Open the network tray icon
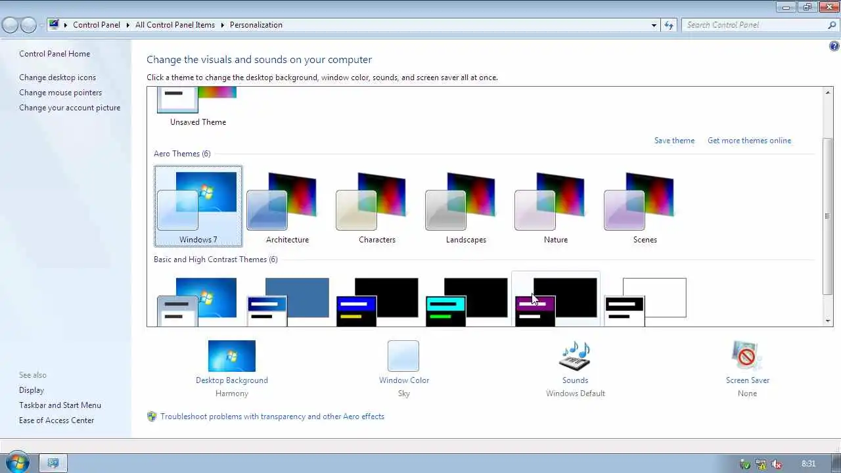This screenshot has width=841, height=473. [x=761, y=464]
